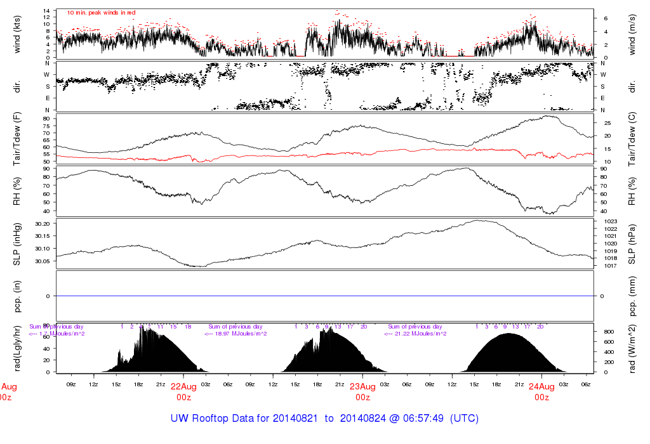Select the left 'dir.' axis label

tap(17, 87)
